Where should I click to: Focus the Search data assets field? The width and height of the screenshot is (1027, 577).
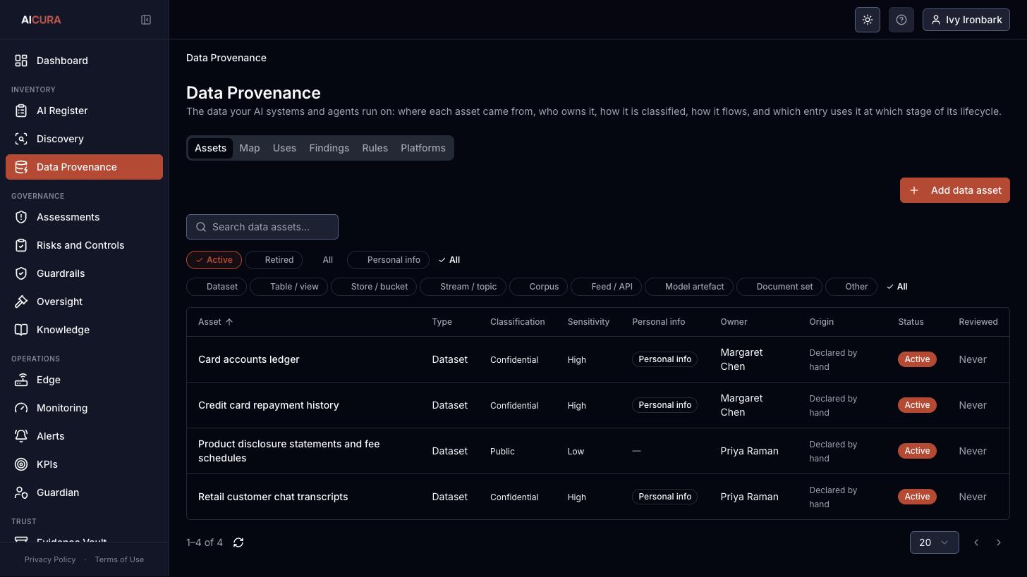point(262,227)
